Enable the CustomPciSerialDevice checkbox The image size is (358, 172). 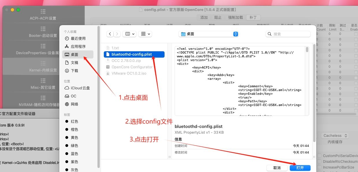[x=319, y=156]
